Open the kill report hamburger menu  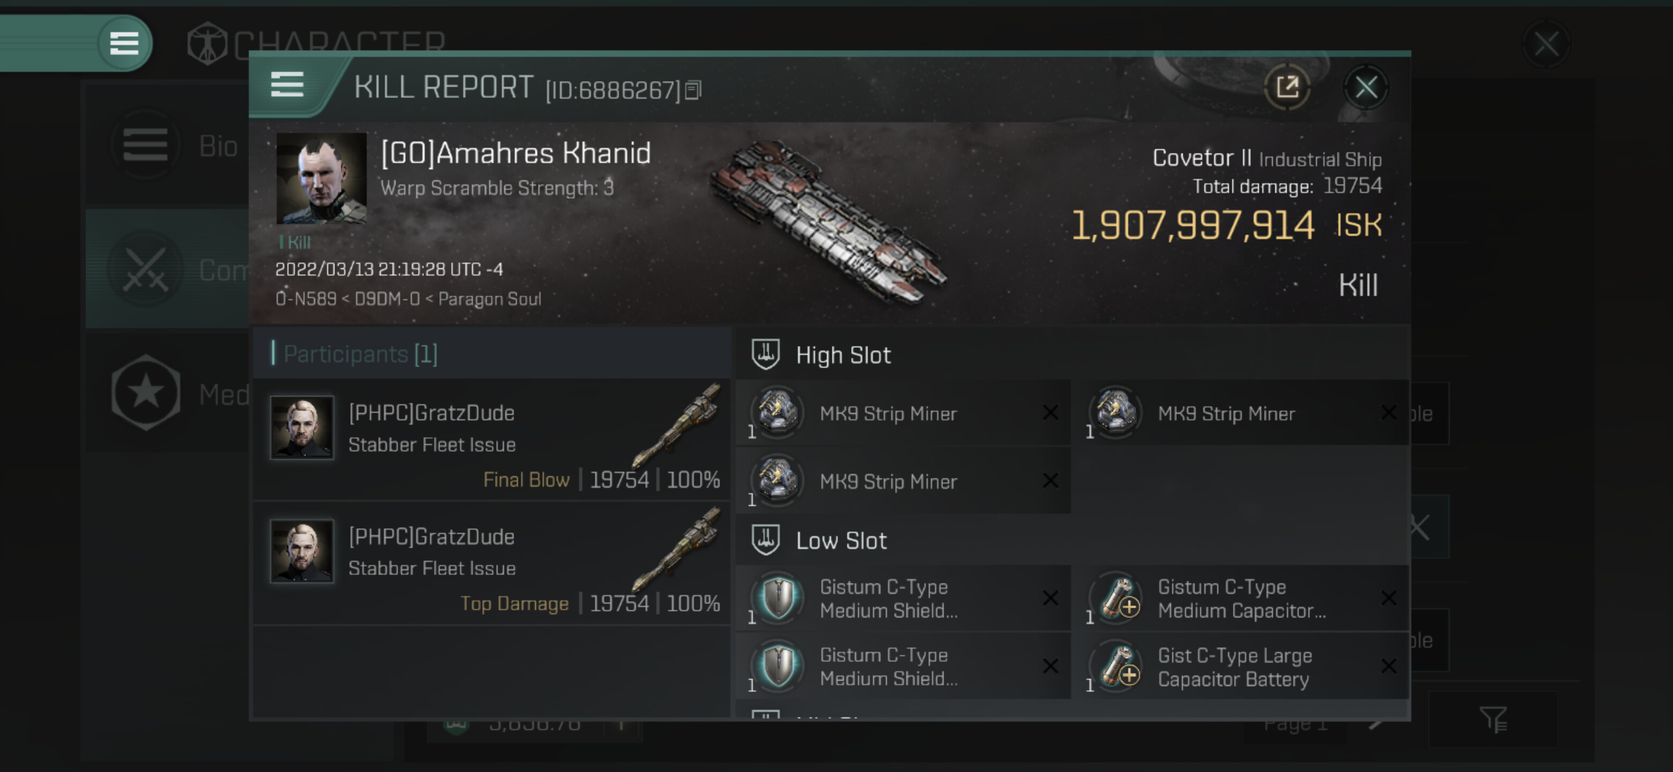tap(286, 85)
